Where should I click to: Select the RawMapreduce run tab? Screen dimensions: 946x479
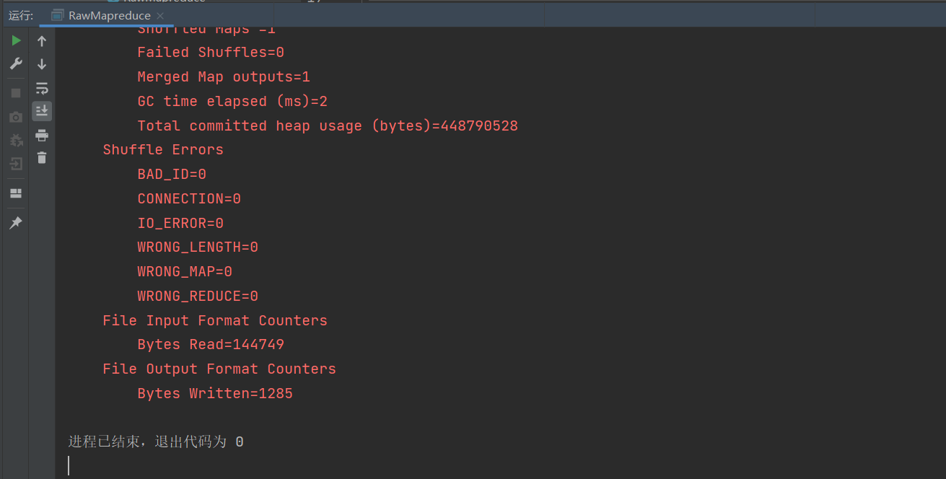click(109, 15)
